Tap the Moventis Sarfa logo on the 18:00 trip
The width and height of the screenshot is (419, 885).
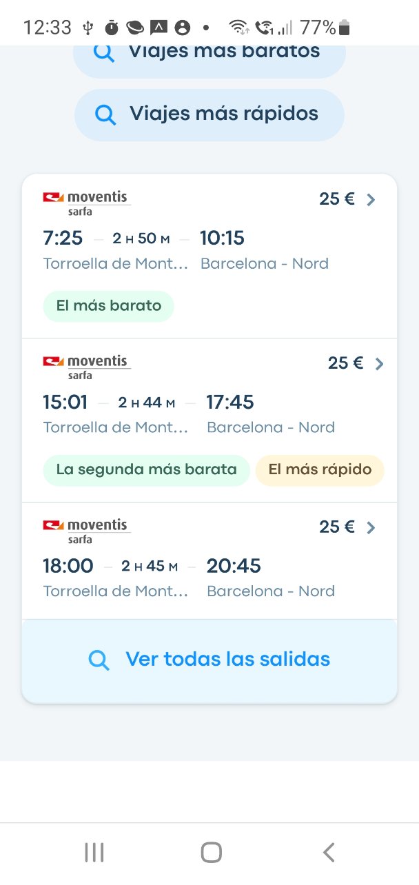tap(86, 531)
